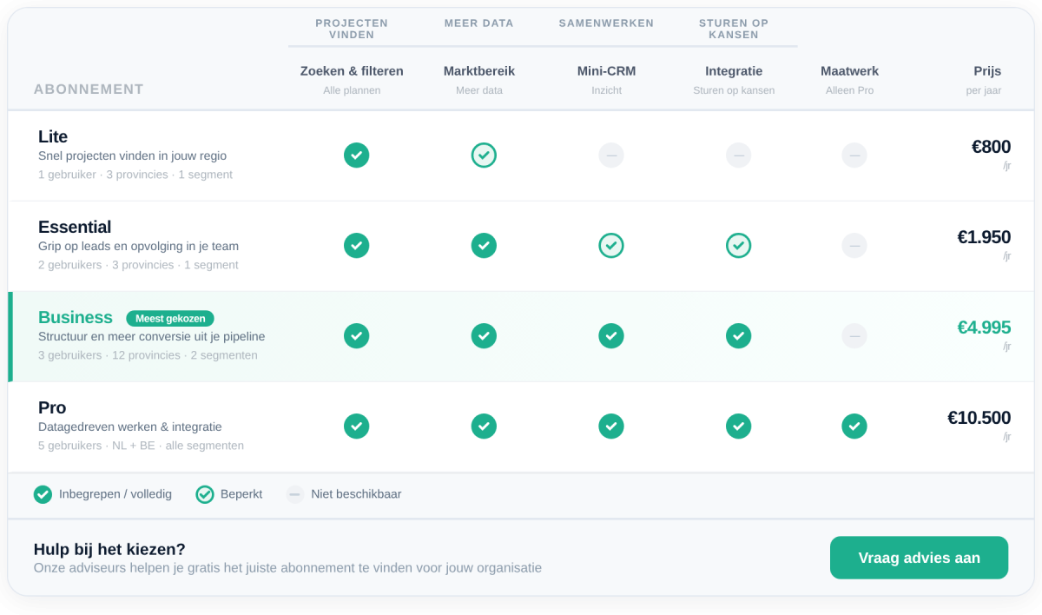Click the Essential plan limited Mini-CRM checkmark
The image size is (1042, 615).
click(x=611, y=246)
